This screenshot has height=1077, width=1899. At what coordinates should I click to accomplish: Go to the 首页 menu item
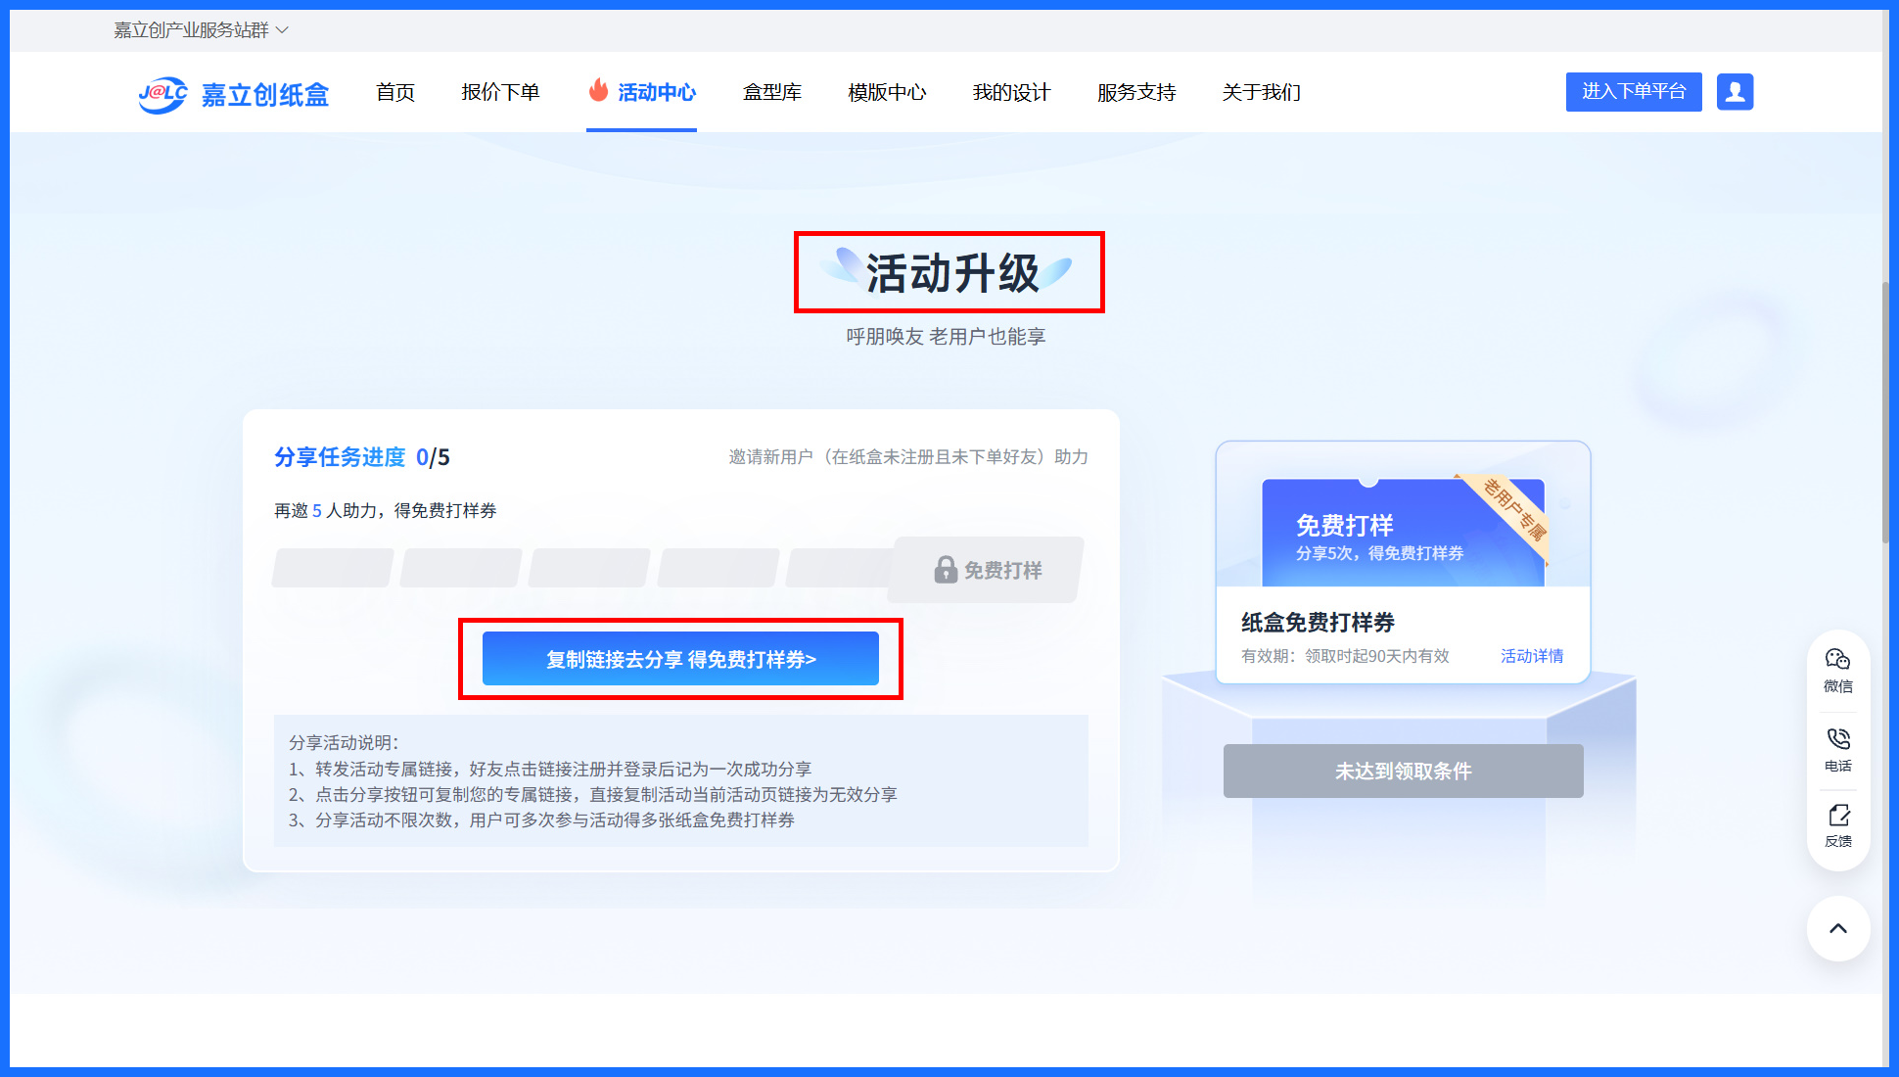(x=395, y=92)
